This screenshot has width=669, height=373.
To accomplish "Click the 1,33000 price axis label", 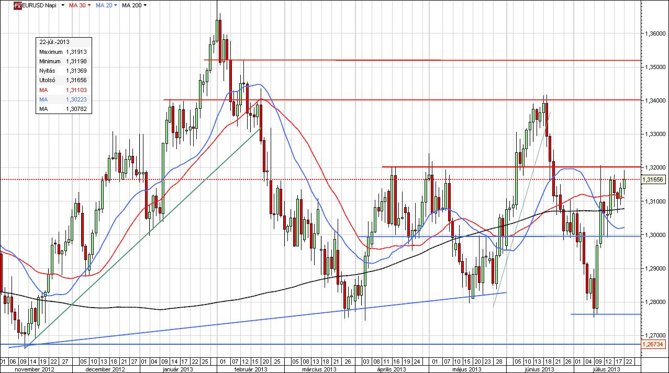I will pos(654,134).
